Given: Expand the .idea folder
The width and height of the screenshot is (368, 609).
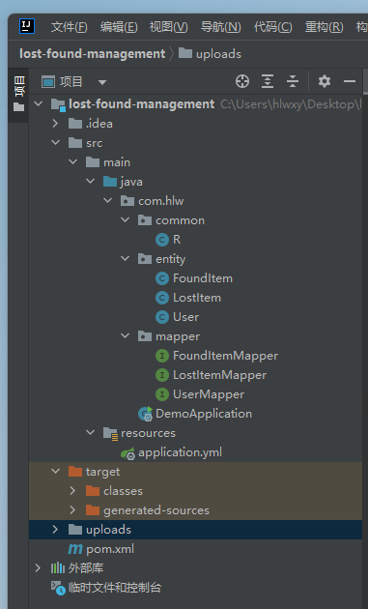Looking at the screenshot, I should (x=55, y=123).
